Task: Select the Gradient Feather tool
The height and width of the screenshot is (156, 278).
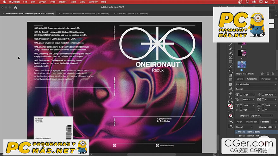Action: [x=231, y=80]
